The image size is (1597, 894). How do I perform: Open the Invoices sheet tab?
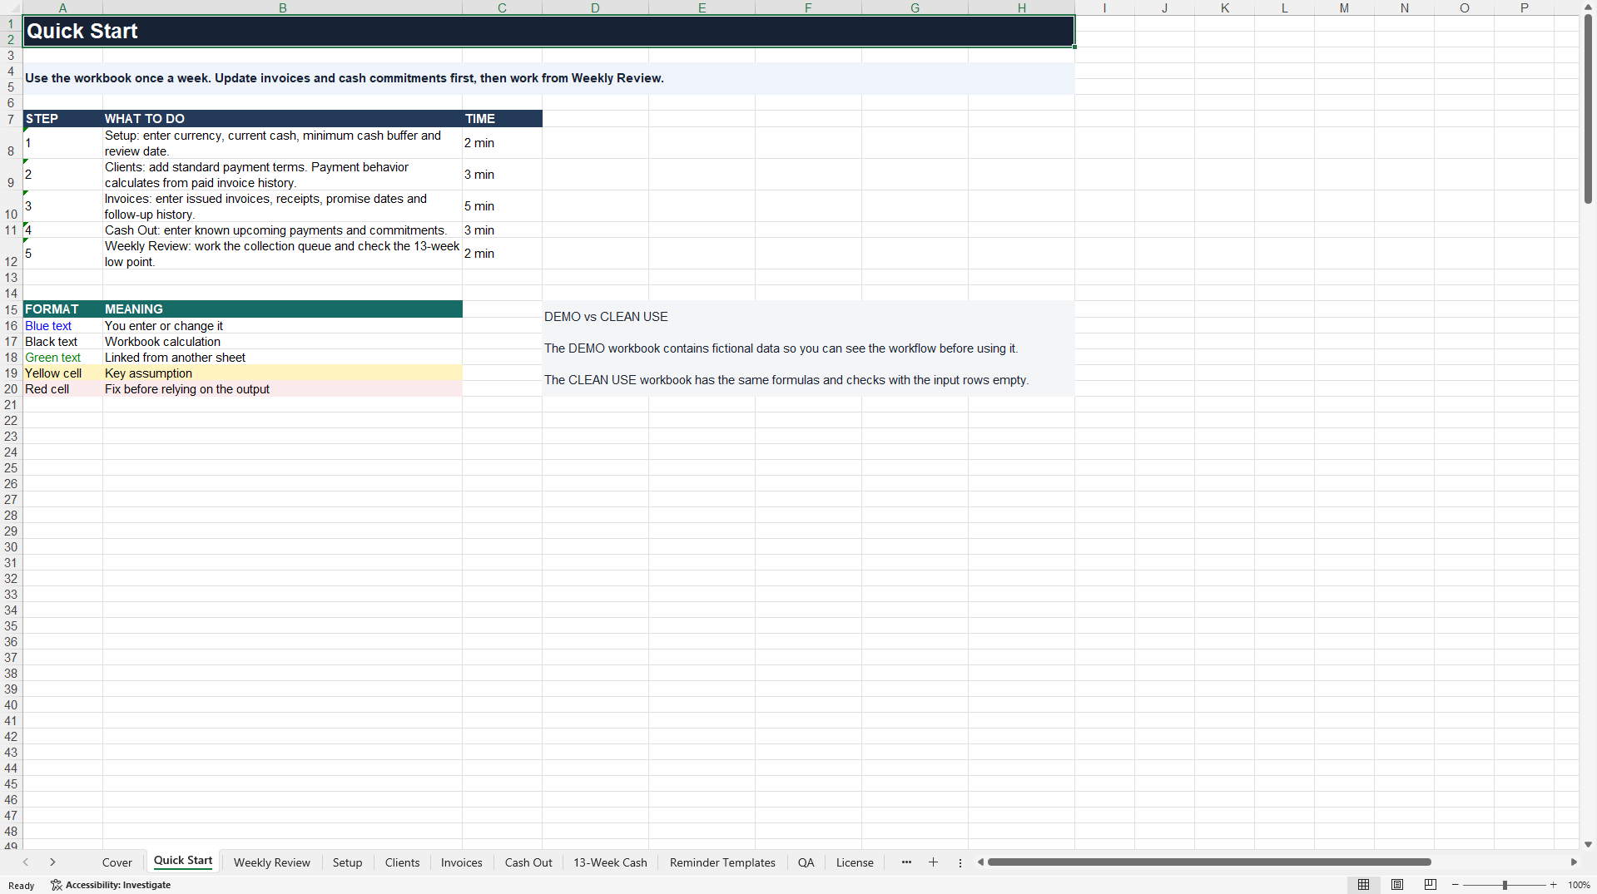[461, 862]
